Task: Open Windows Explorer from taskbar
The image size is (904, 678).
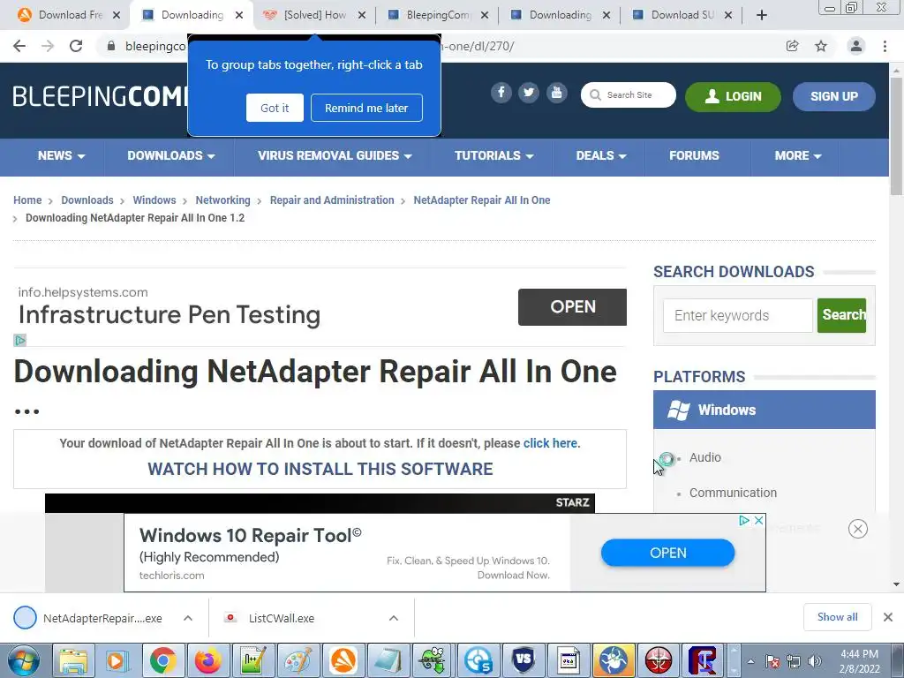Action: click(74, 660)
